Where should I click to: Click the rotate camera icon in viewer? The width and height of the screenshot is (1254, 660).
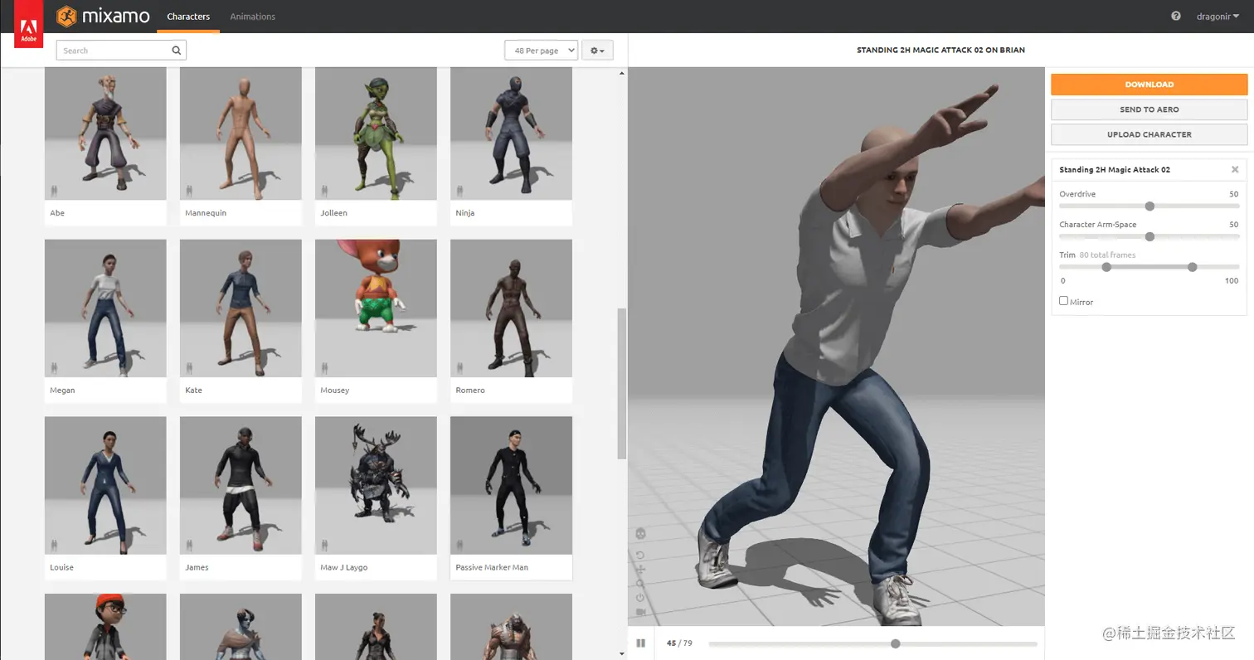[x=640, y=555]
